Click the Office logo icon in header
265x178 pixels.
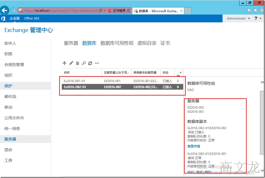coord(3,18)
